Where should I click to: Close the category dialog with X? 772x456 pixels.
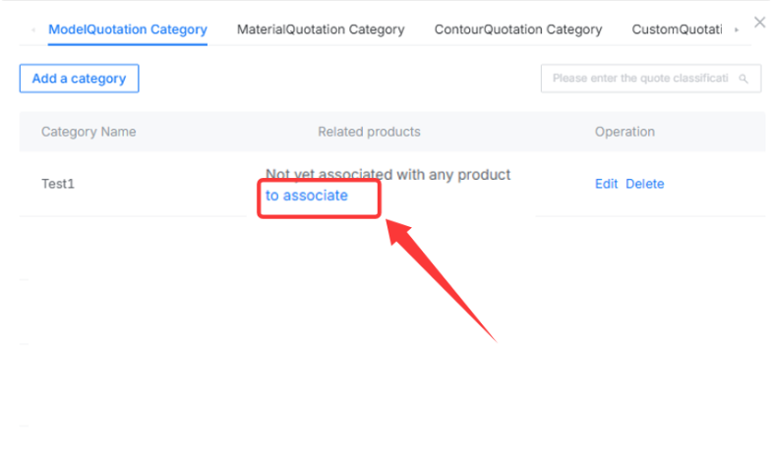click(x=759, y=23)
